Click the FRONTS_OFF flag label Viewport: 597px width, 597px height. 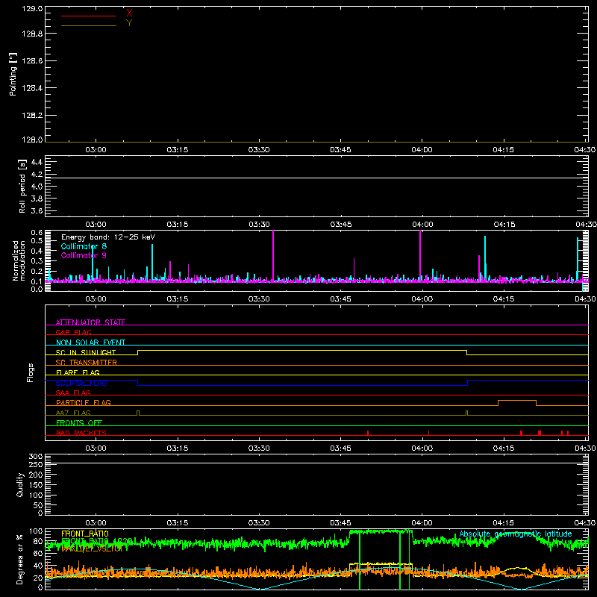click(x=79, y=422)
